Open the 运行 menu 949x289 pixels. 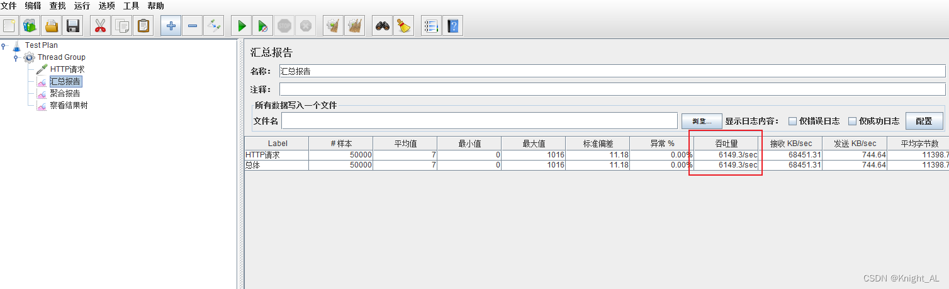(82, 6)
